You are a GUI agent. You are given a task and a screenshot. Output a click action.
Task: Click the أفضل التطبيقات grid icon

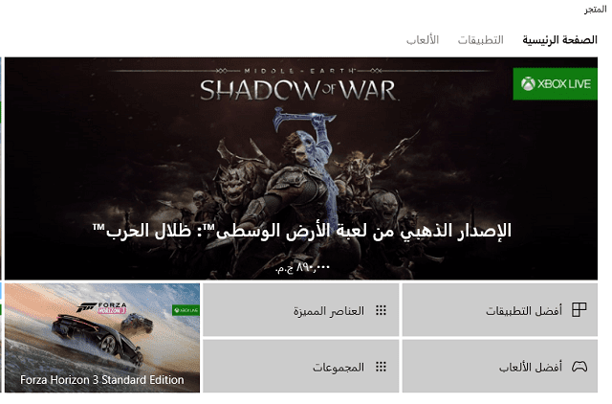point(579,310)
